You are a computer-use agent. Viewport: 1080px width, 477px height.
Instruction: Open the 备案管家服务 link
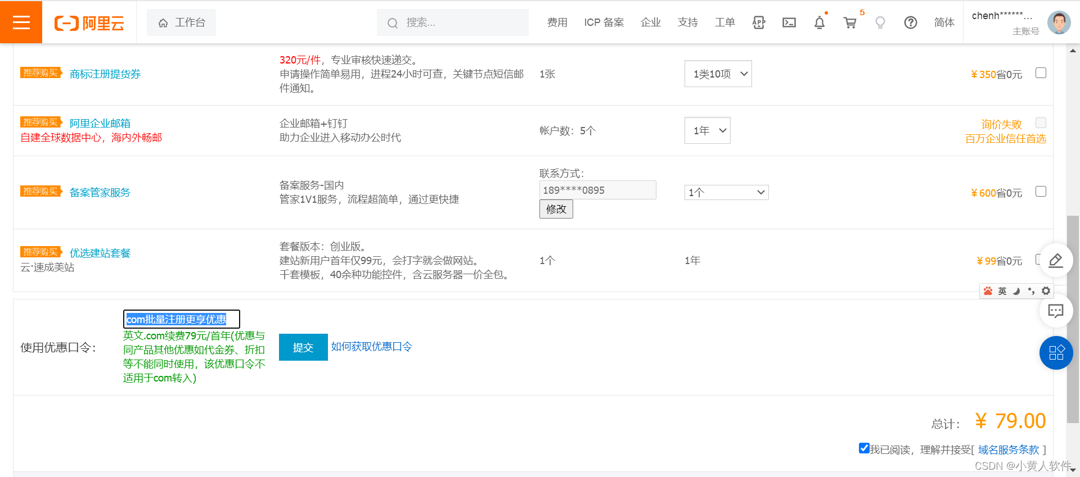(x=100, y=193)
